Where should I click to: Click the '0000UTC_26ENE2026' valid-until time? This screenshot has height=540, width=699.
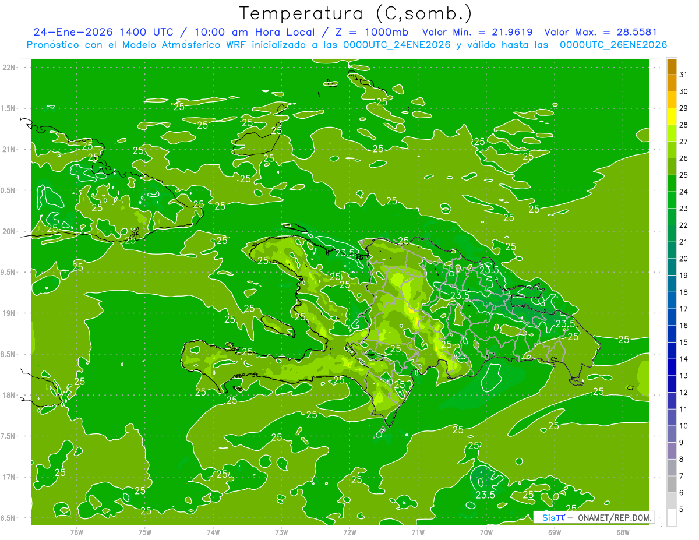coord(613,45)
